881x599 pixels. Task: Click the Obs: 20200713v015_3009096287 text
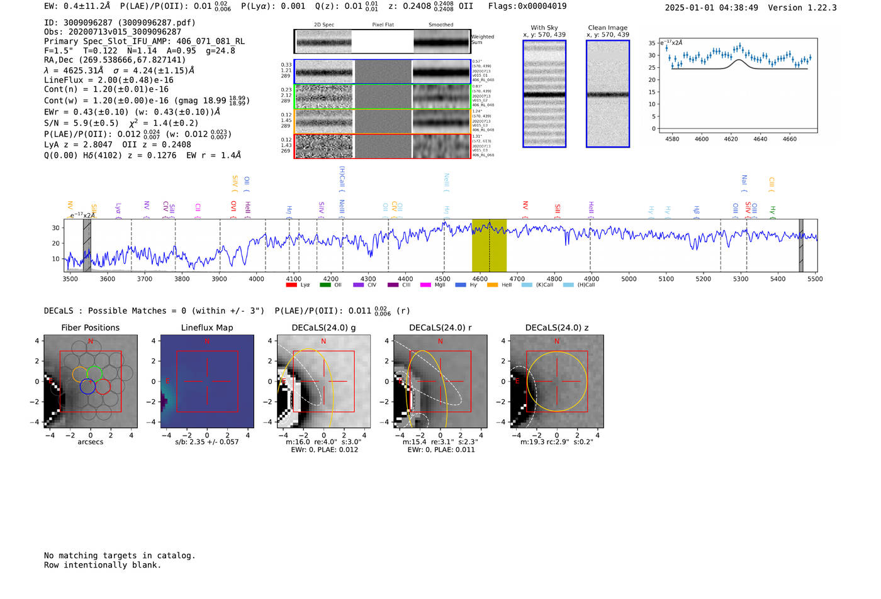pyautogui.click(x=113, y=32)
